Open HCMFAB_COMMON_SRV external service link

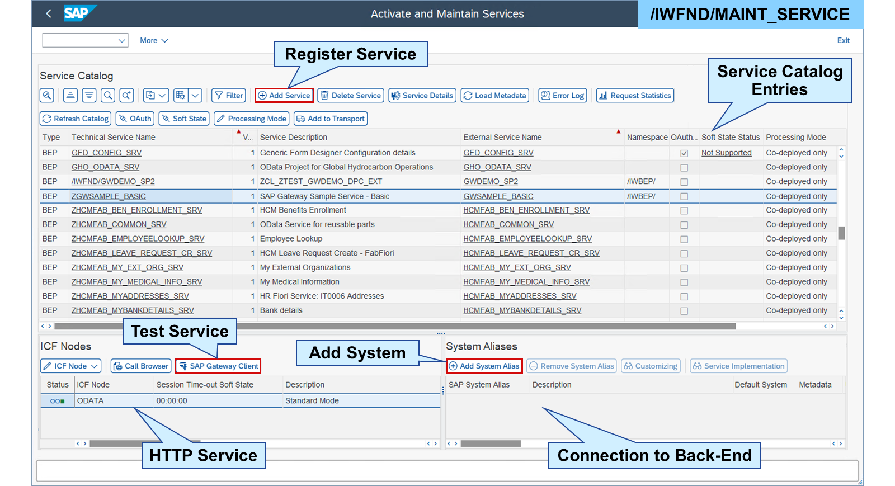click(x=508, y=224)
